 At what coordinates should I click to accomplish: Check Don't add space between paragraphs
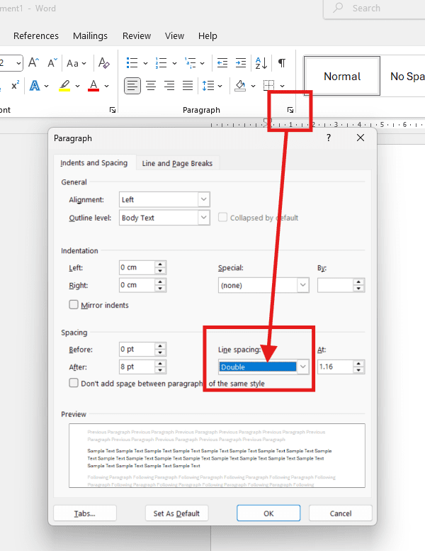pos(74,383)
